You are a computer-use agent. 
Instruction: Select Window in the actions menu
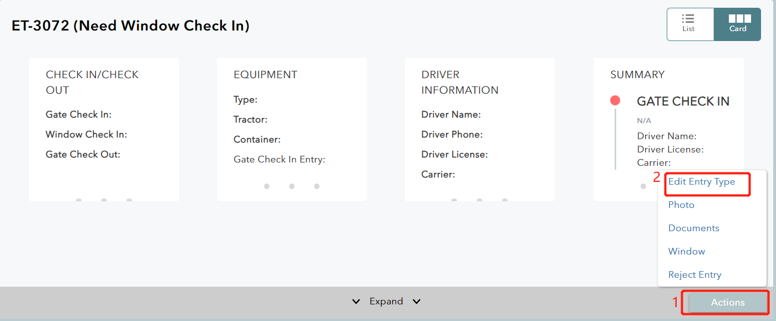[x=686, y=252]
